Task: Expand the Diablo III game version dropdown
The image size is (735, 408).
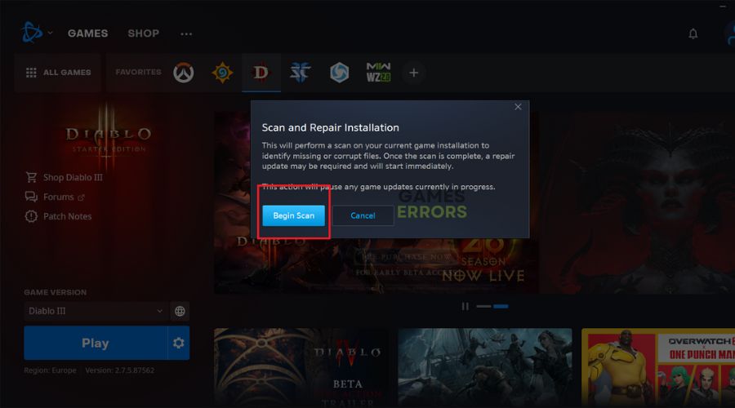Action: (x=96, y=311)
